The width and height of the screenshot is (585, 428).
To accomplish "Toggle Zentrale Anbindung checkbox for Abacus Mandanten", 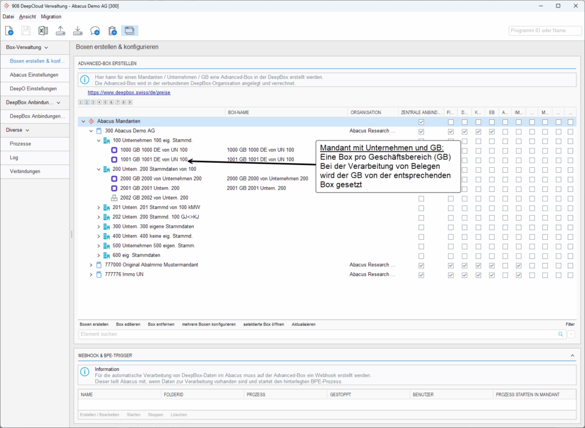I will 422,122.
